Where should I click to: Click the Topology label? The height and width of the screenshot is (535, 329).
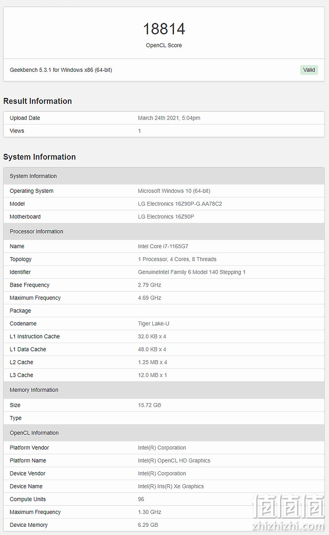point(21,259)
